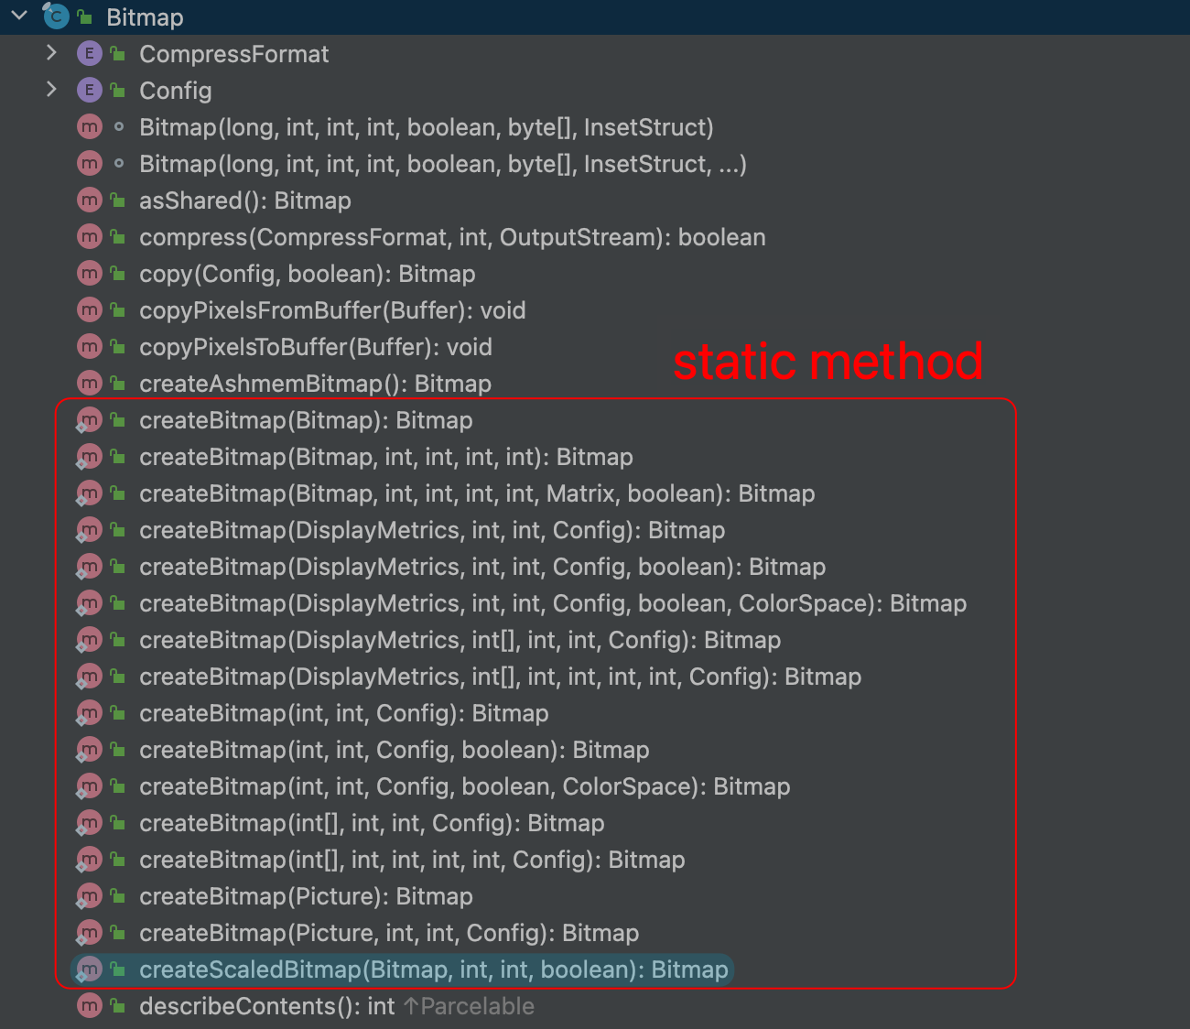Select Bitmap constructor ending with ellipsis

point(442,164)
